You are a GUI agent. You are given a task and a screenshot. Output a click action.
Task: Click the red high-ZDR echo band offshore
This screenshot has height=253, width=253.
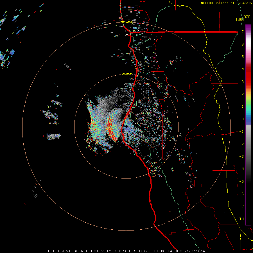112,129
